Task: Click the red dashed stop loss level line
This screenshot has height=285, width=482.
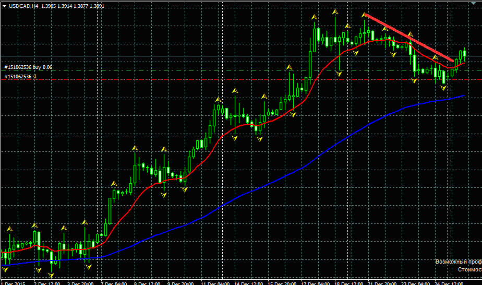Action: point(241,80)
